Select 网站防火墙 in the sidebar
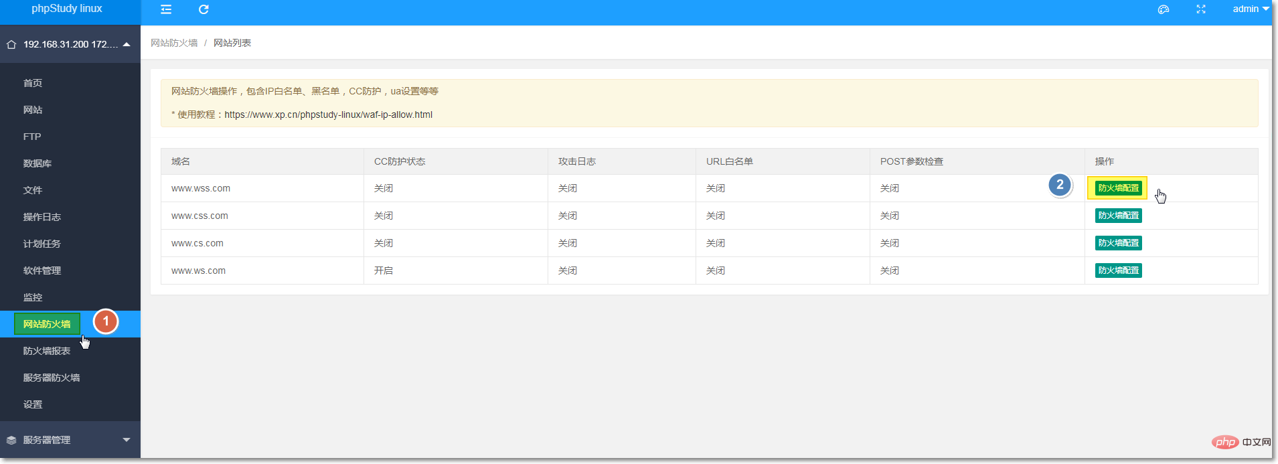Image resolution: width=1278 pixels, height=464 pixels. 47,324
